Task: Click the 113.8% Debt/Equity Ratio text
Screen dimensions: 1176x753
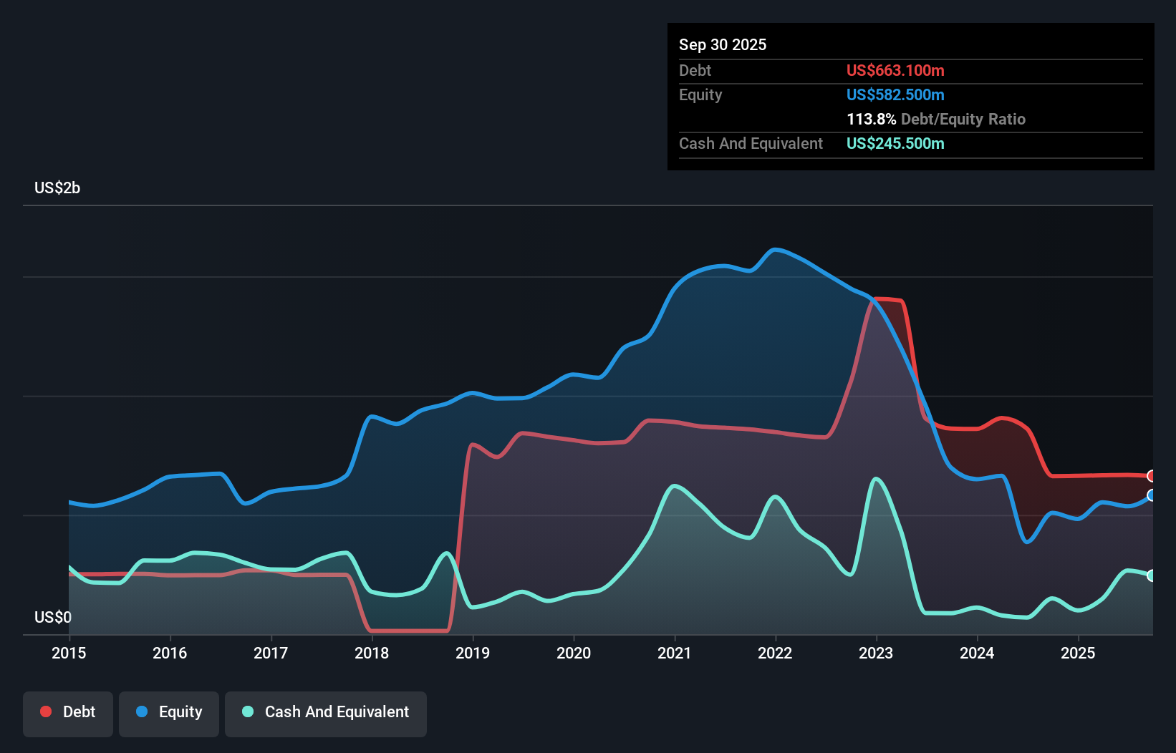Action: tap(935, 119)
